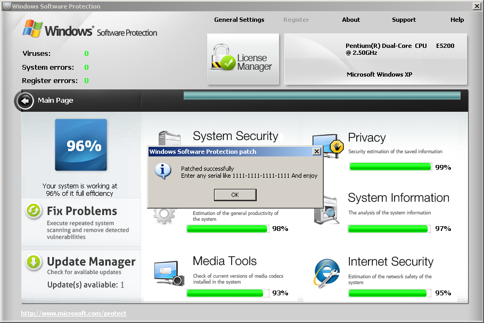
Task: Click the Register errors count value
Action: (x=86, y=81)
